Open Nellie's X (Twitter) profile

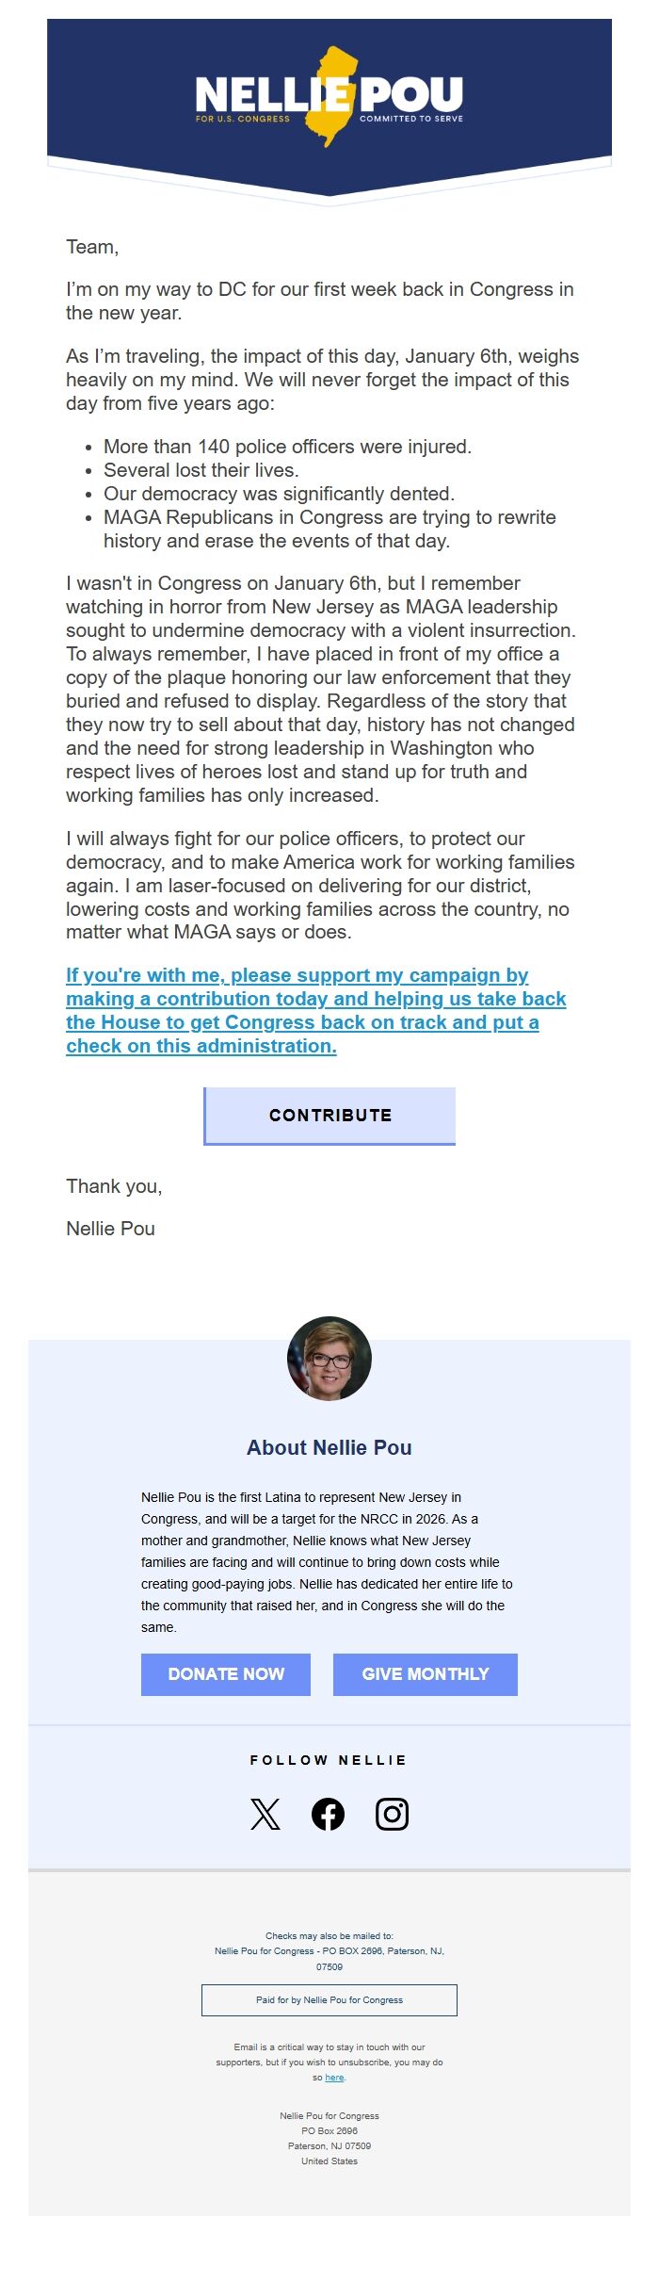265,1813
